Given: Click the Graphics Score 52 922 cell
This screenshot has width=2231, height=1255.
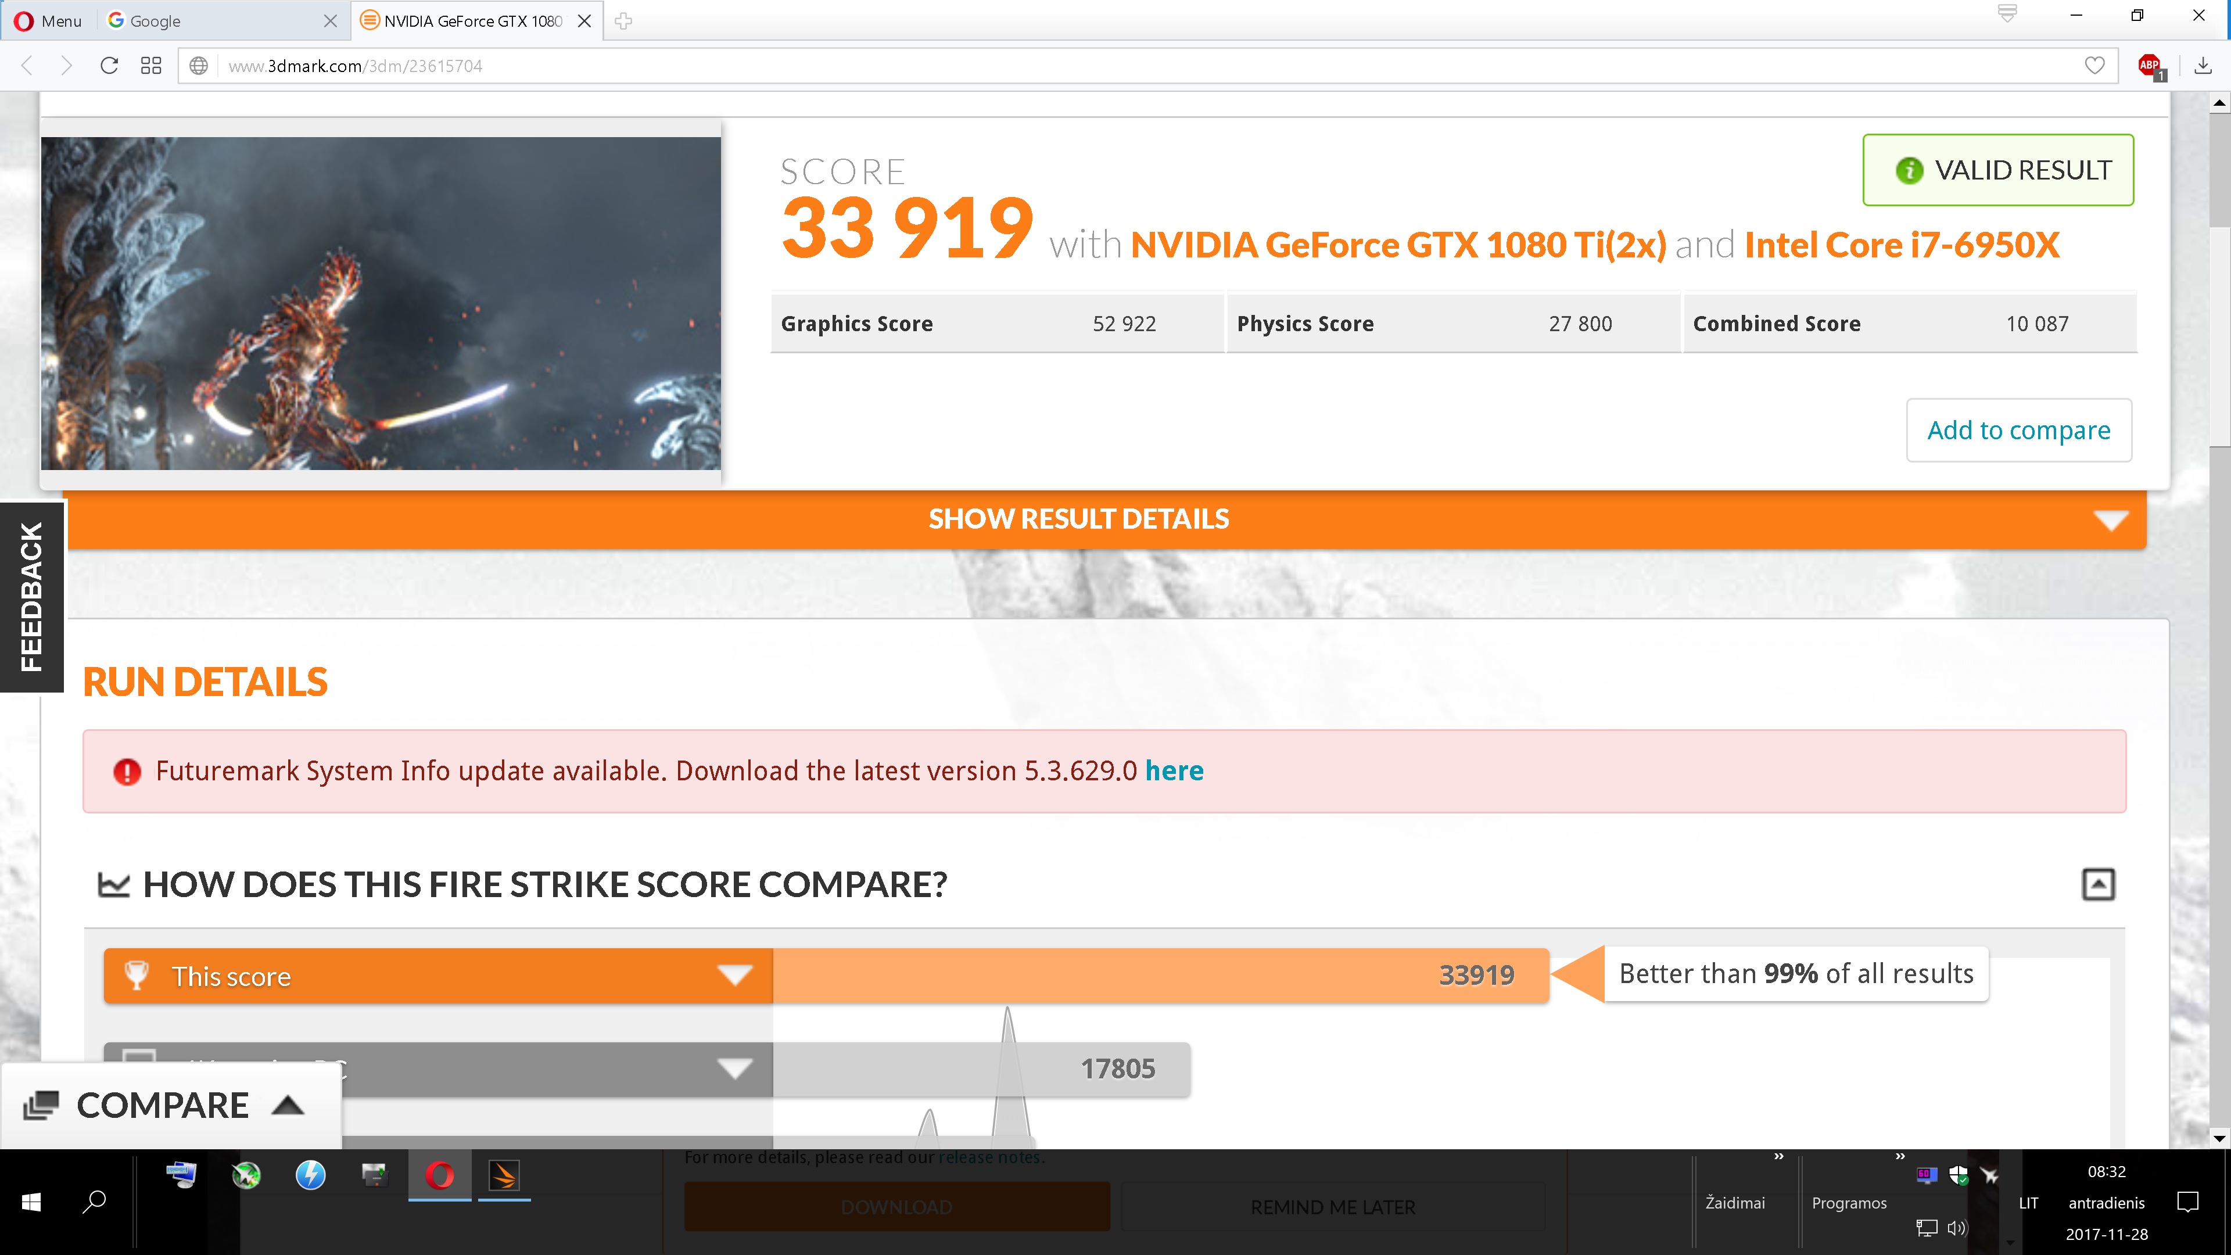Looking at the screenshot, I should pos(997,324).
